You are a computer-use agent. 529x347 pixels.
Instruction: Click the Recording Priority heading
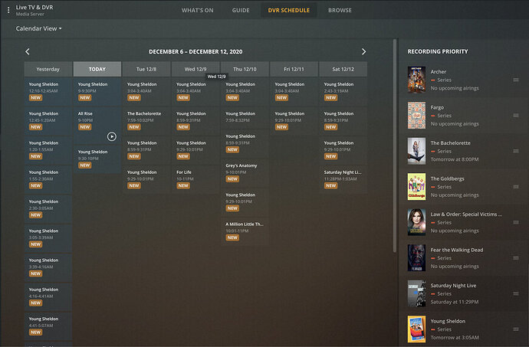point(438,51)
